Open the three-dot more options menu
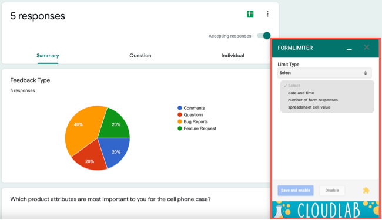The width and height of the screenshot is (382, 220). [267, 14]
